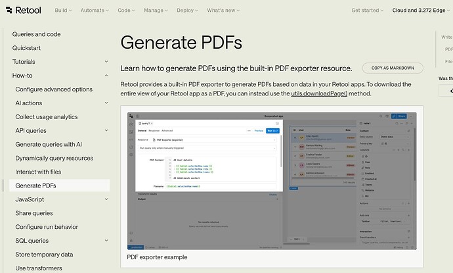The image size is (453, 273).
Task: Open Collect usage analytics
Action: 47,116
